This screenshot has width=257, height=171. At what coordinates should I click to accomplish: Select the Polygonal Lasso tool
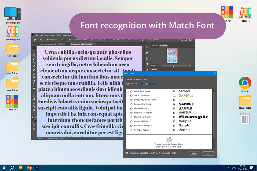click(x=34, y=55)
